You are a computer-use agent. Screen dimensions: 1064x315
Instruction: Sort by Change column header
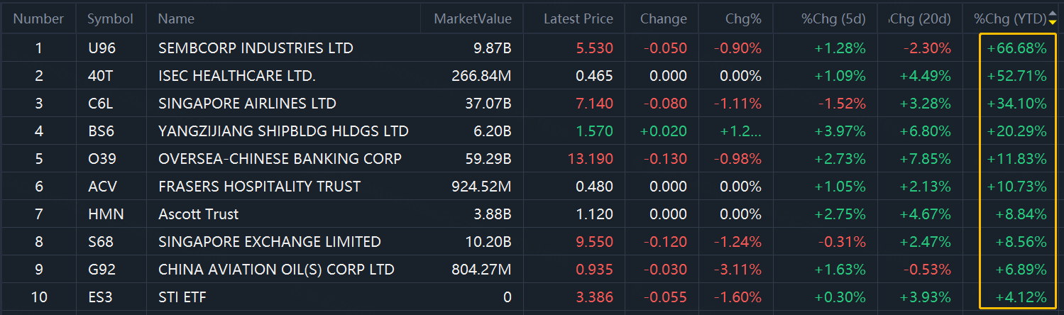tap(663, 19)
